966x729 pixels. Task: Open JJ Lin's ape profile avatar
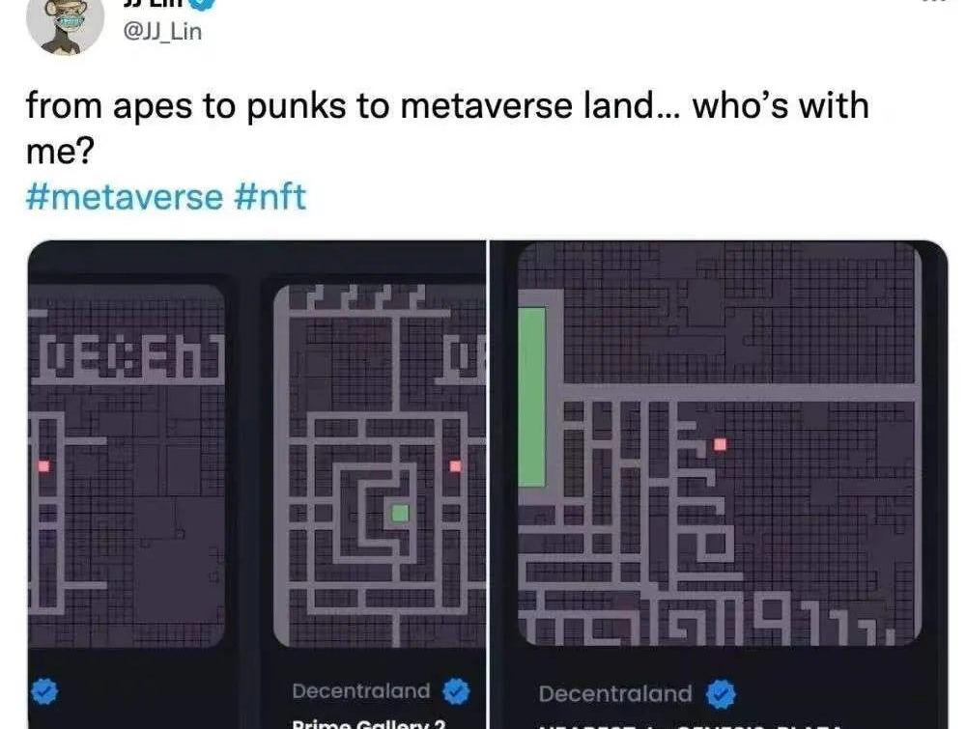(x=66, y=25)
